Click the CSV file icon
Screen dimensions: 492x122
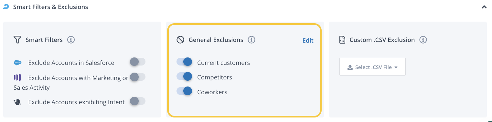[x=342, y=40]
